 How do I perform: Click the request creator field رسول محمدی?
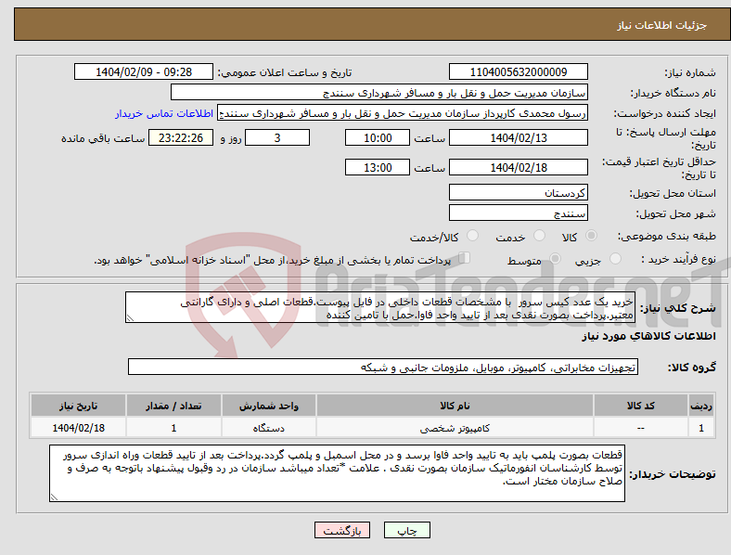click(x=403, y=113)
